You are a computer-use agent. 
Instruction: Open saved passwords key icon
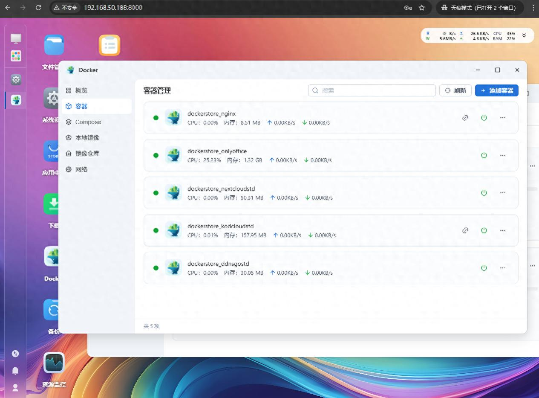click(x=408, y=8)
